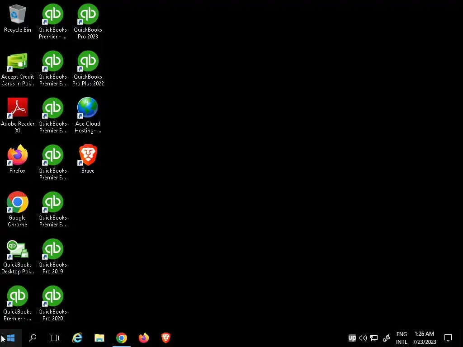Select the QuickBooks Pro 2020 shortcut

click(52, 303)
